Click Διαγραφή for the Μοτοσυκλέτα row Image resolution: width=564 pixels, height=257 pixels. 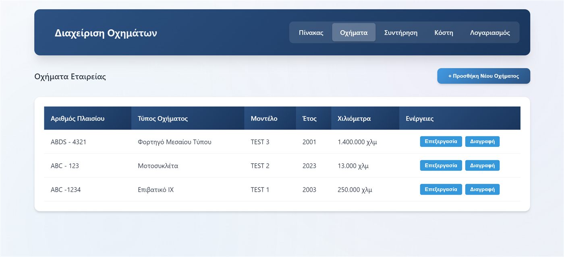[482, 165]
